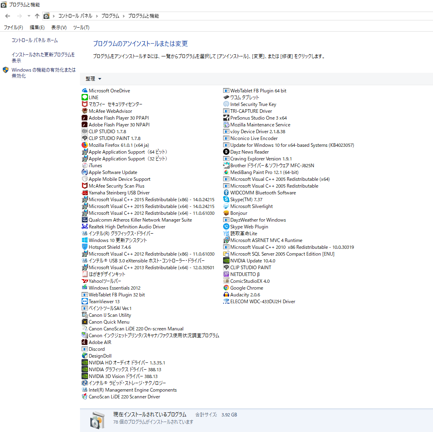The image size is (433, 432).
Task: Click the NETDUETTO β icon
Action: pos(226,274)
